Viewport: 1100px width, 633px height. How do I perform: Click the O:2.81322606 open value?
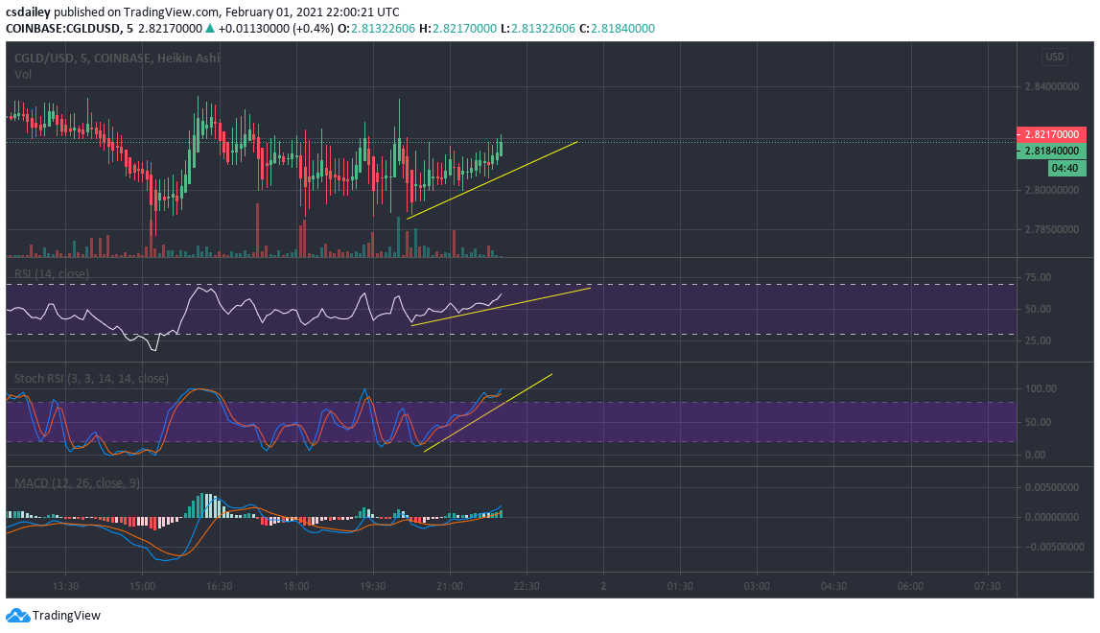[376, 29]
